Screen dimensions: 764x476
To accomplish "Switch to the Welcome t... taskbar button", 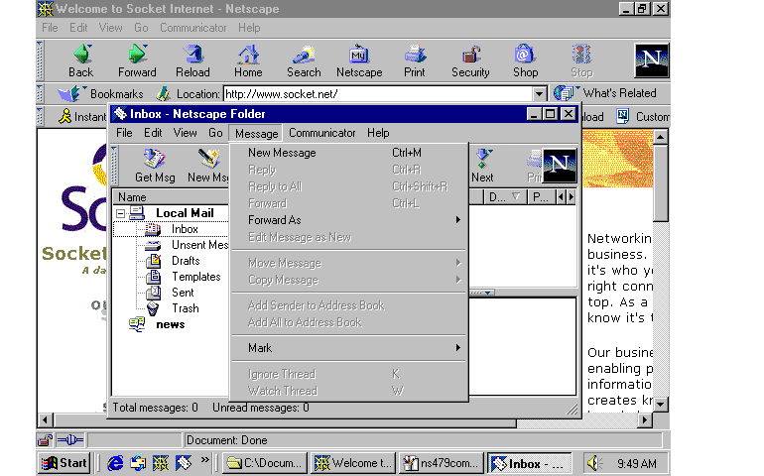I will [x=353, y=463].
